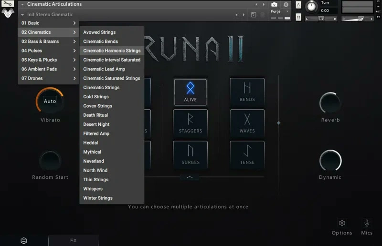Expand the 07 Drones submenu

pos(48,78)
